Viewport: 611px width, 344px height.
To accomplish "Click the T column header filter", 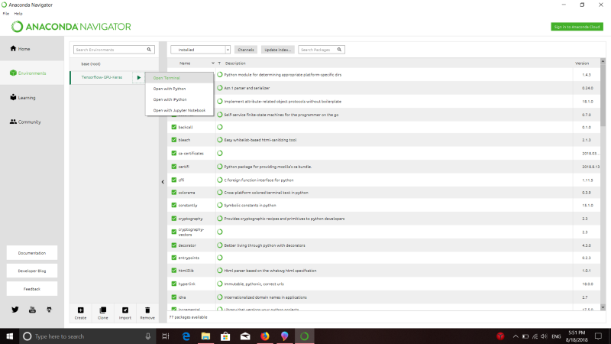I will click(219, 63).
